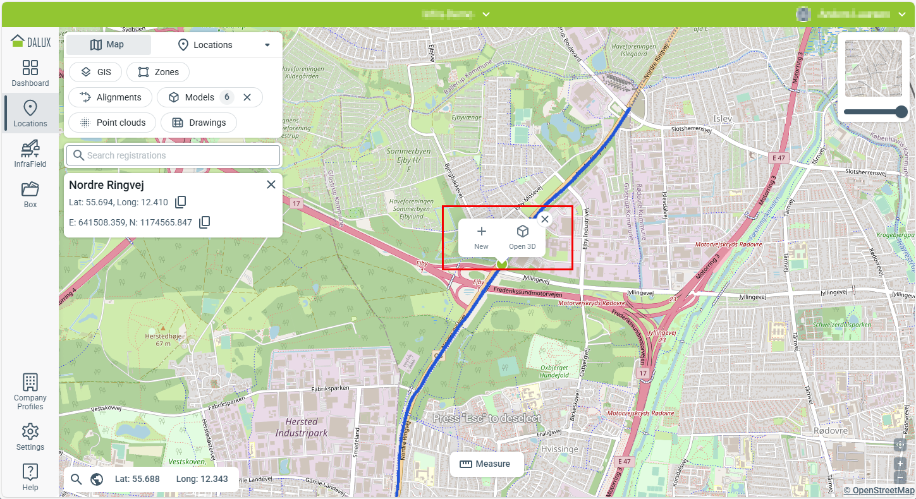
Task: Zoom in with the map plus button
Action: point(900,464)
